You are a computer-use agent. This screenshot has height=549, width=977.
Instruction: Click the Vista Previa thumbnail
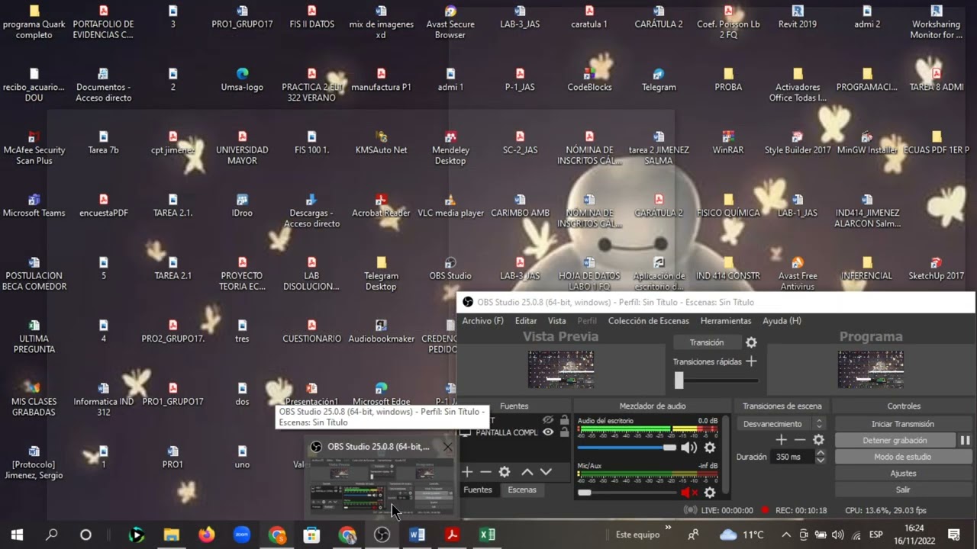pos(561,369)
